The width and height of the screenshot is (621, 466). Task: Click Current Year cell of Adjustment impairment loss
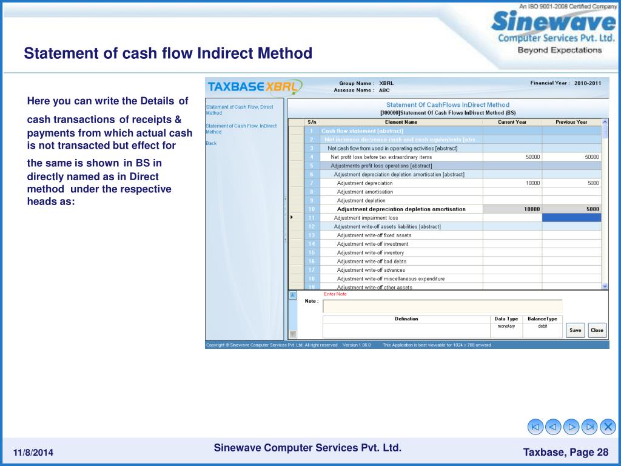[x=512, y=218]
